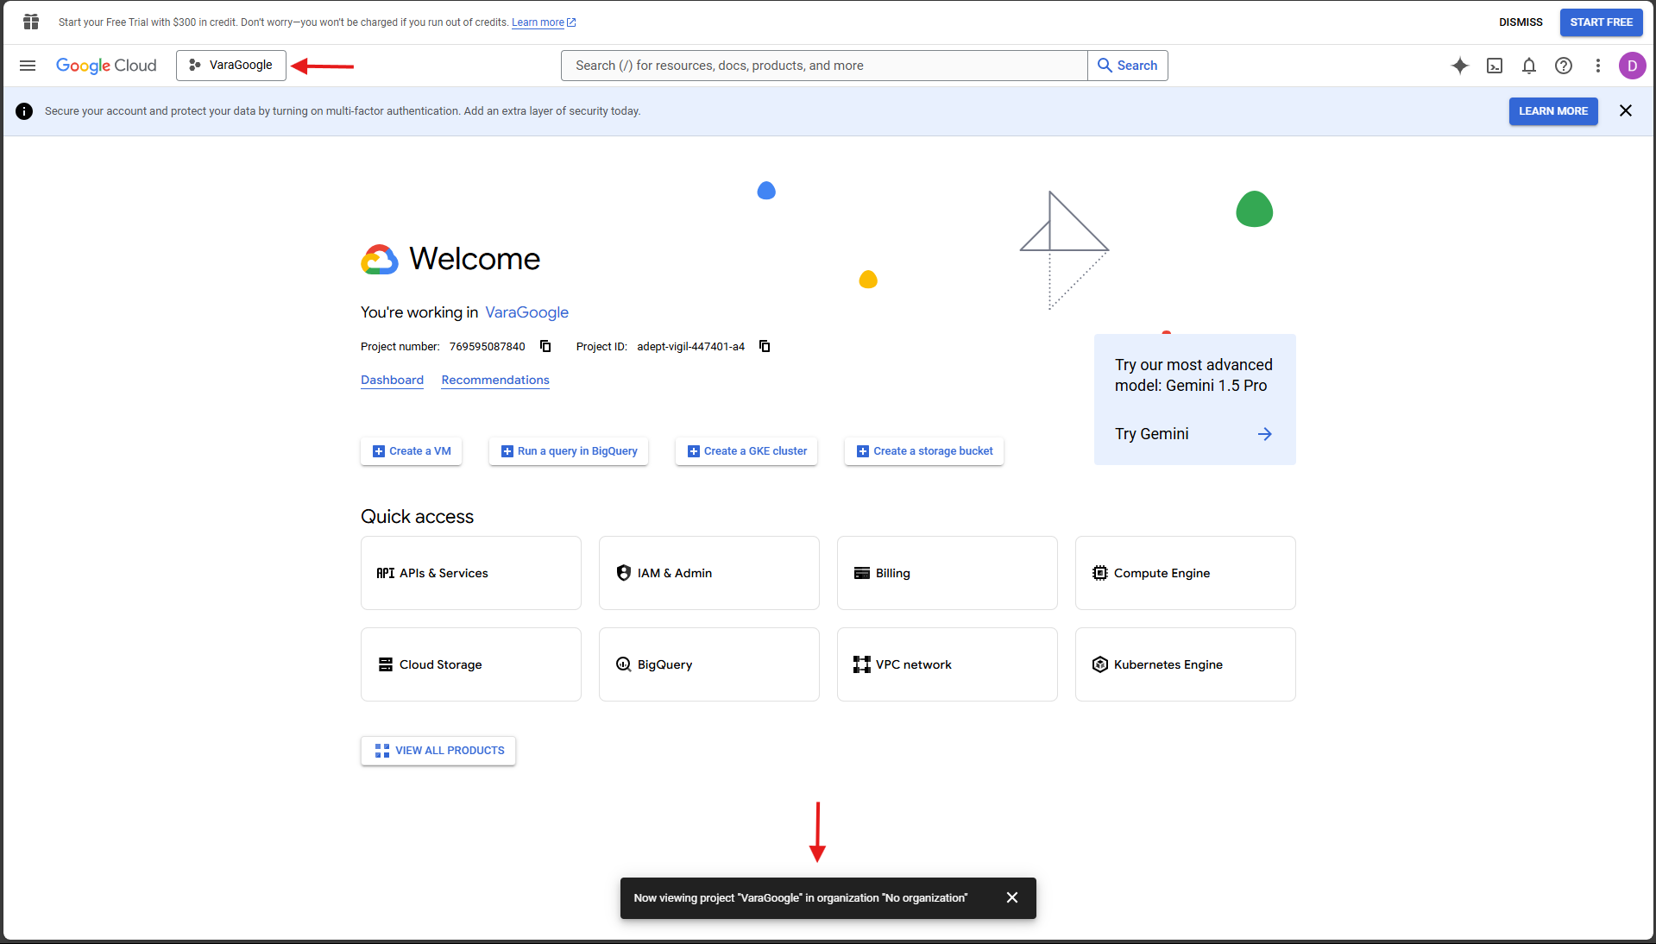
Task: Copy the project number
Action: click(545, 346)
